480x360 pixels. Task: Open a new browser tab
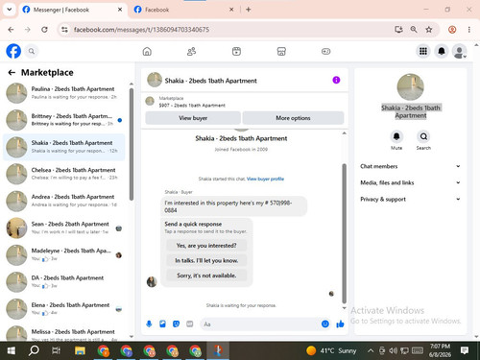[x=248, y=10]
